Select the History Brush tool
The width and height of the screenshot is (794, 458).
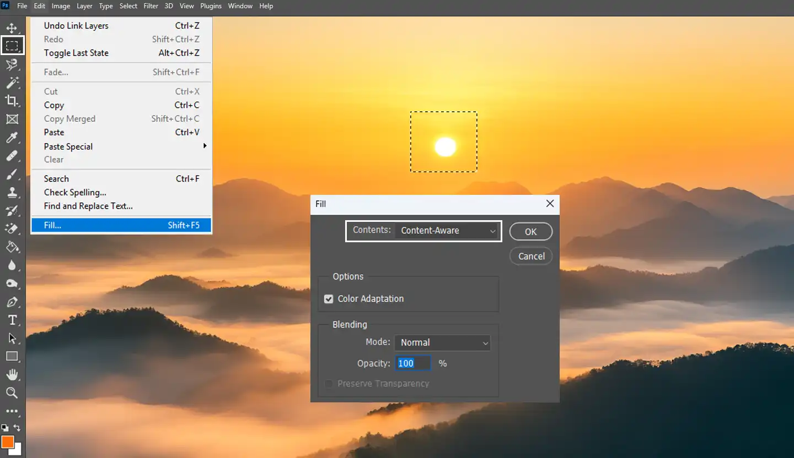[12, 211]
